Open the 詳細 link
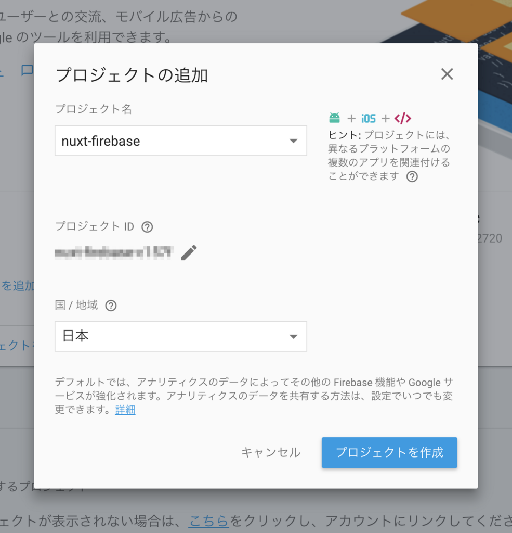 (x=125, y=410)
